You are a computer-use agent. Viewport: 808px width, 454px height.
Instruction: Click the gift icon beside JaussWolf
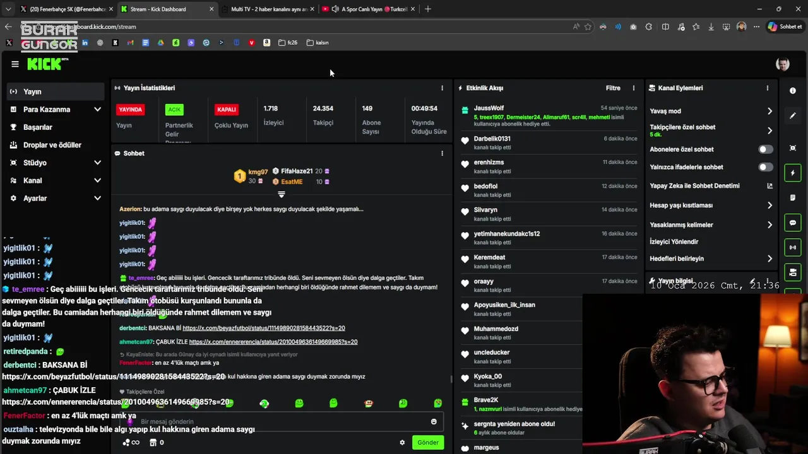[x=465, y=109]
